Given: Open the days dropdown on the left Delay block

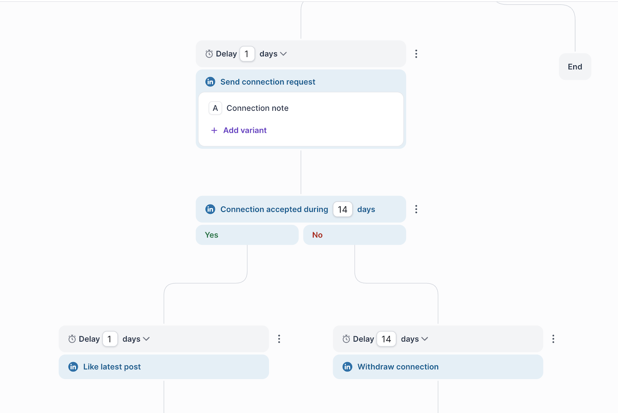Looking at the screenshot, I should (146, 339).
